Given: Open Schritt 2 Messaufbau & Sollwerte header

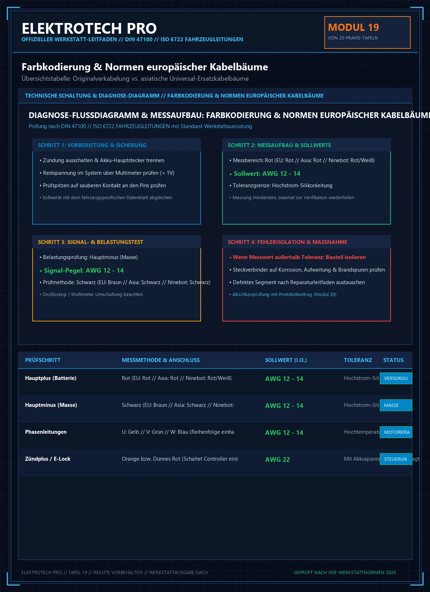Looking at the screenshot, I should [x=306, y=145].
